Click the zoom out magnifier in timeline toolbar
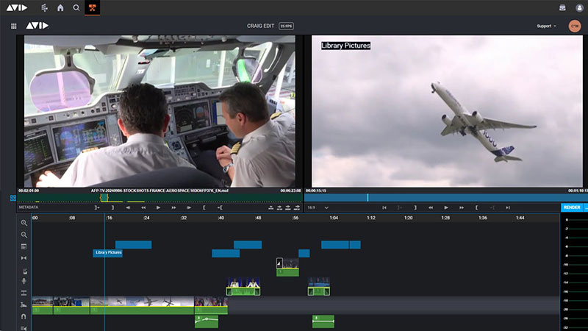Image resolution: width=588 pixels, height=331 pixels. [24, 235]
